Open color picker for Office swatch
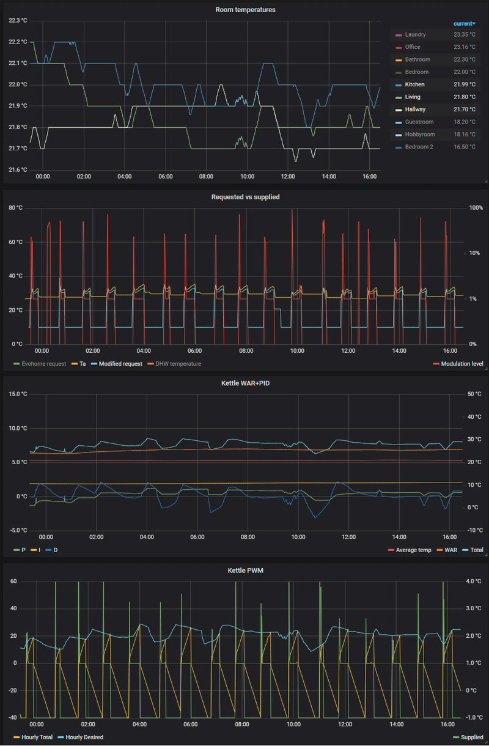This screenshot has height=746, width=489. 399,47
